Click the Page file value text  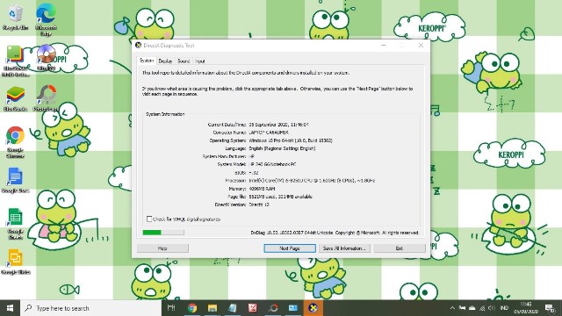pyautogui.click(x=281, y=197)
